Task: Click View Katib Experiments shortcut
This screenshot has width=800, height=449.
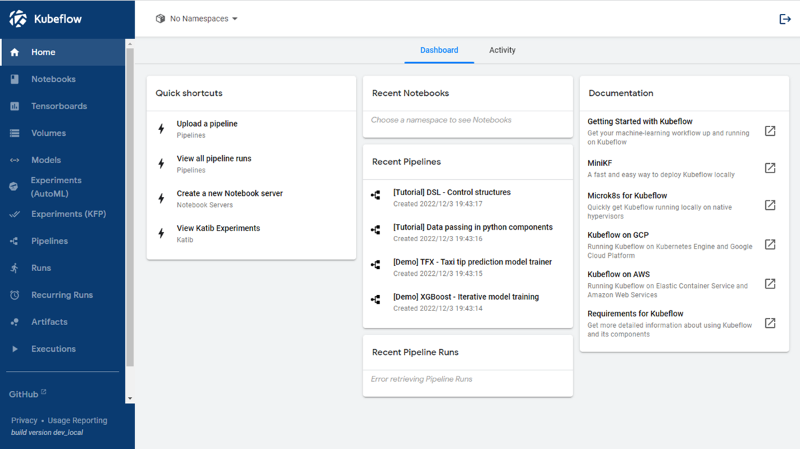Action: 218,228
